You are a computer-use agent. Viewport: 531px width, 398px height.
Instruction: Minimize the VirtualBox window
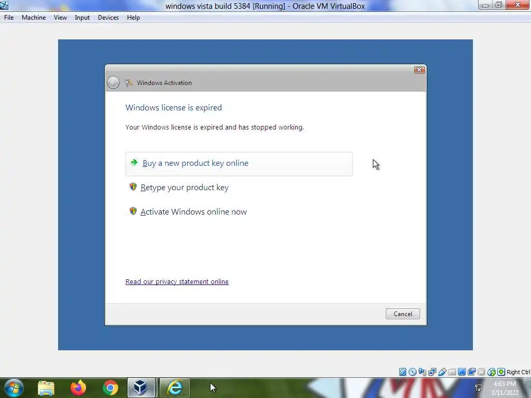coord(485,5)
